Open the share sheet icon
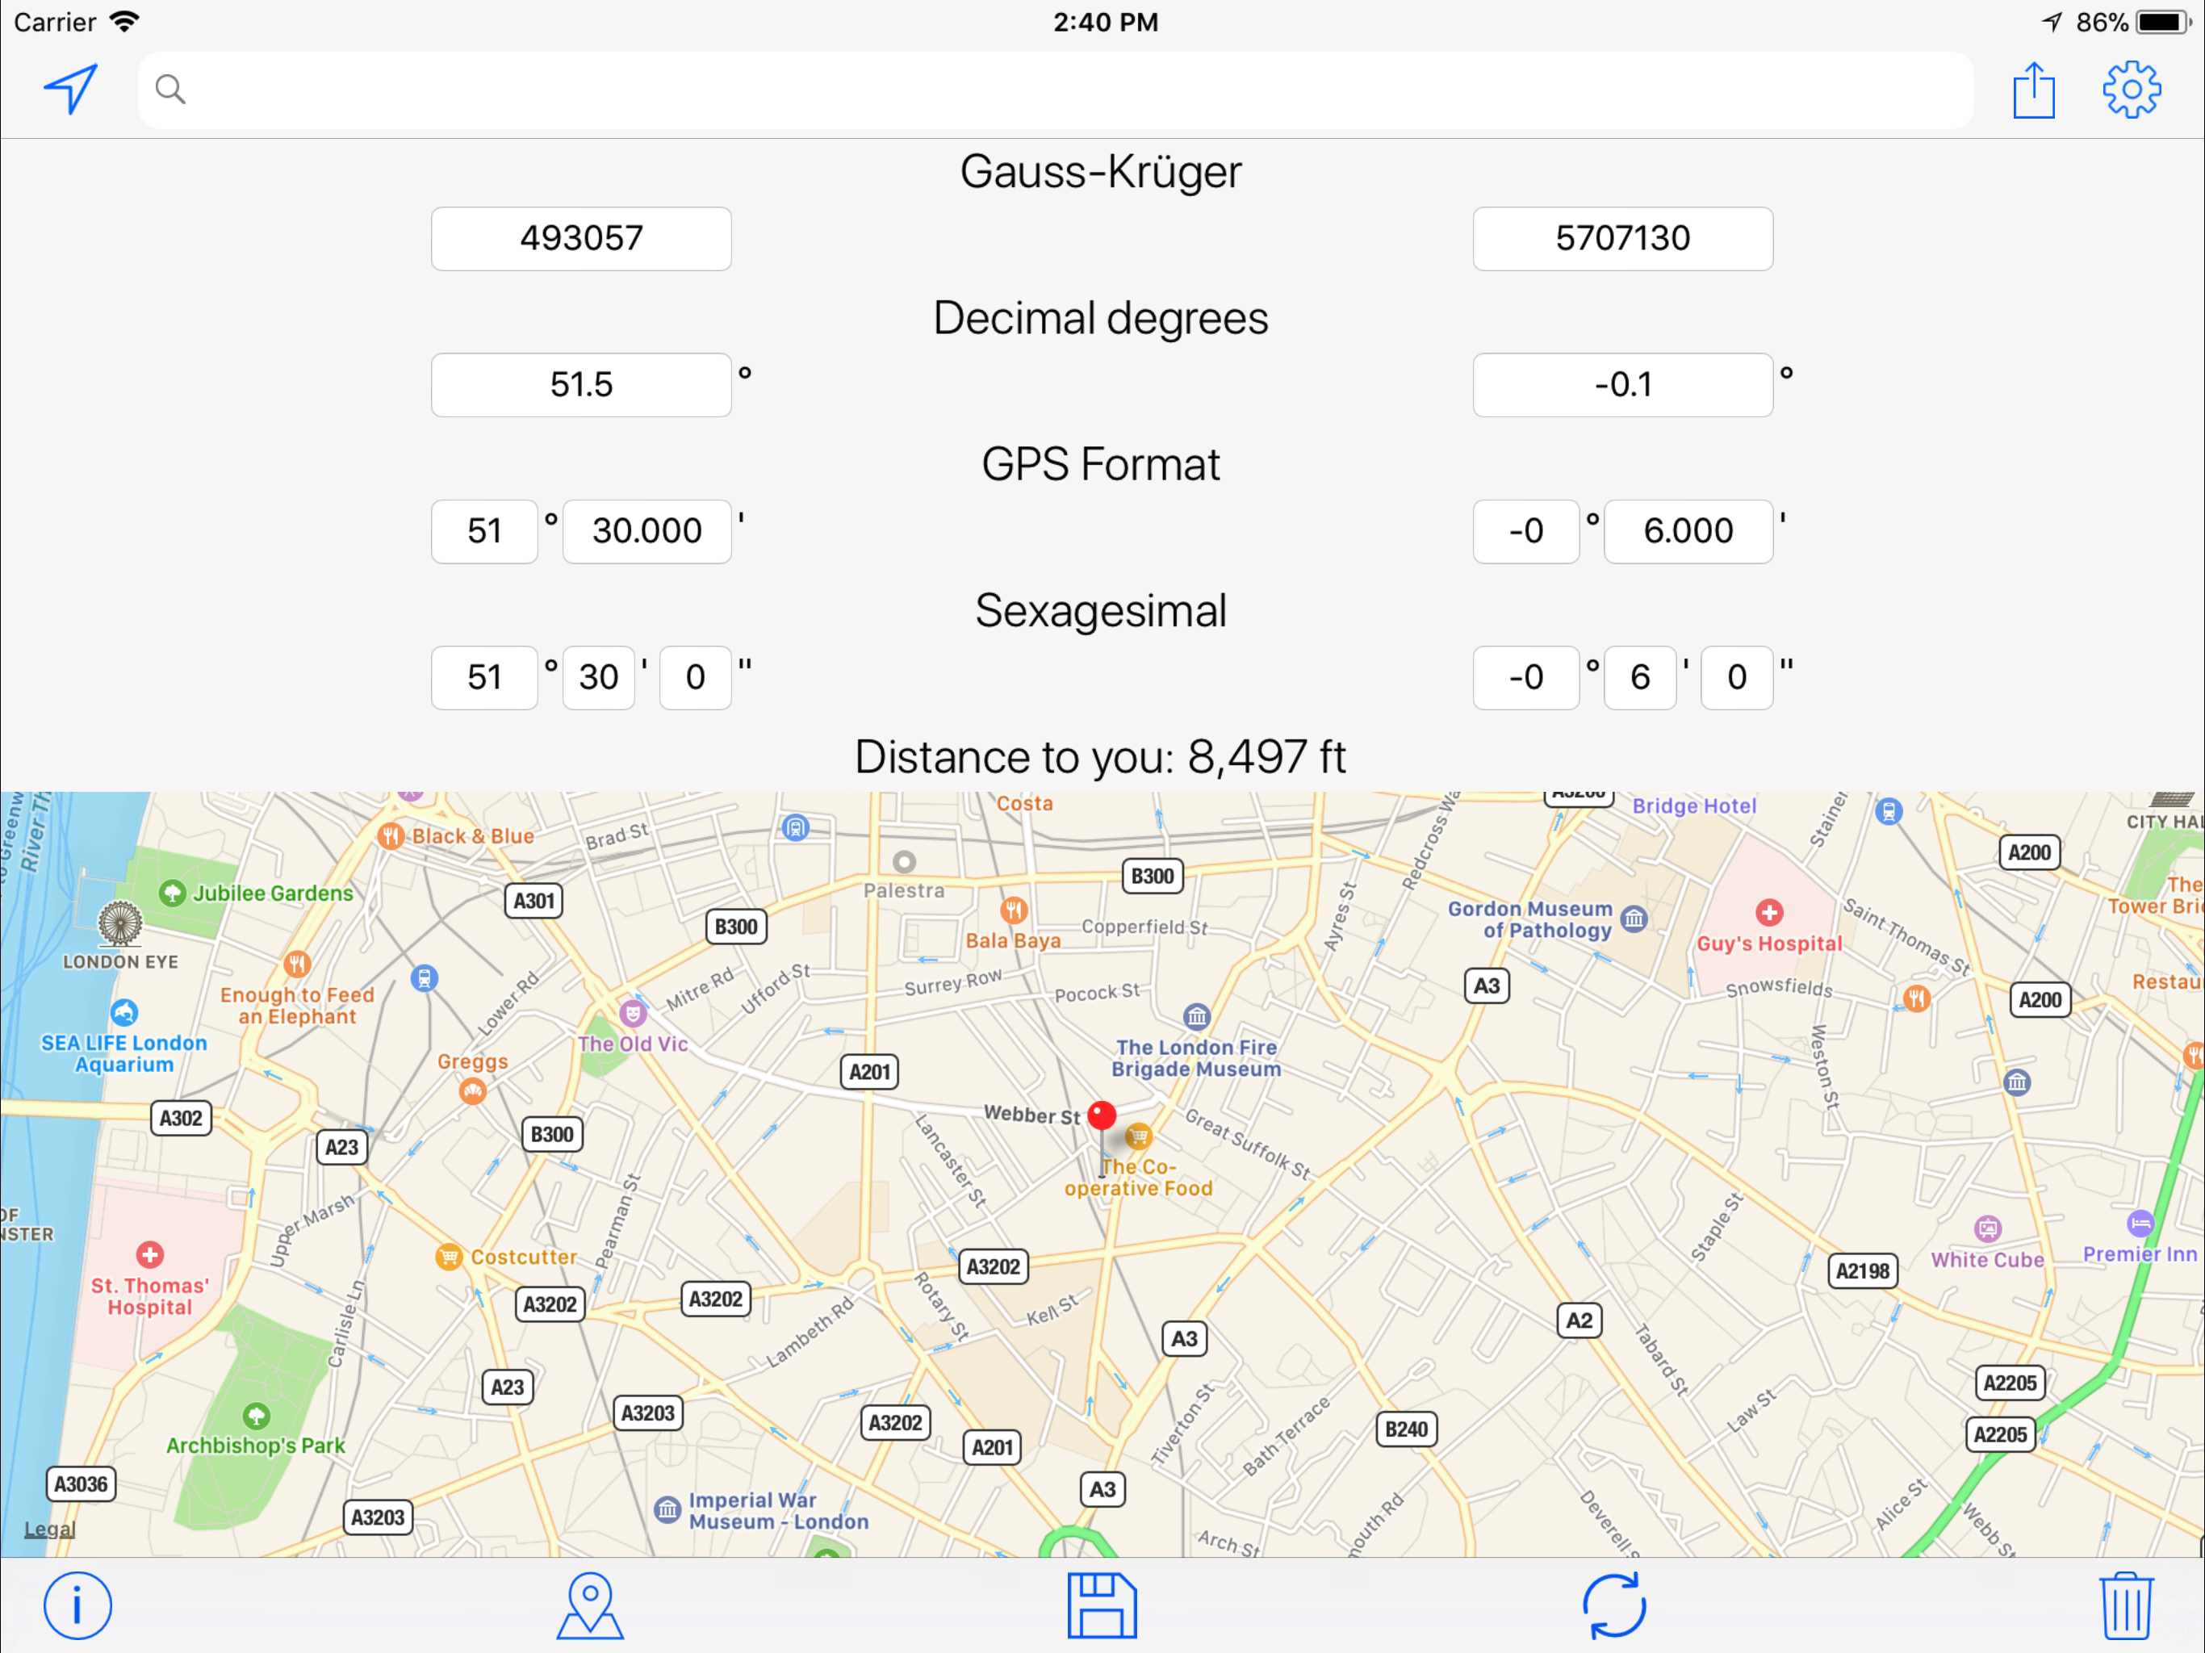The image size is (2205, 1653). (x=2034, y=90)
